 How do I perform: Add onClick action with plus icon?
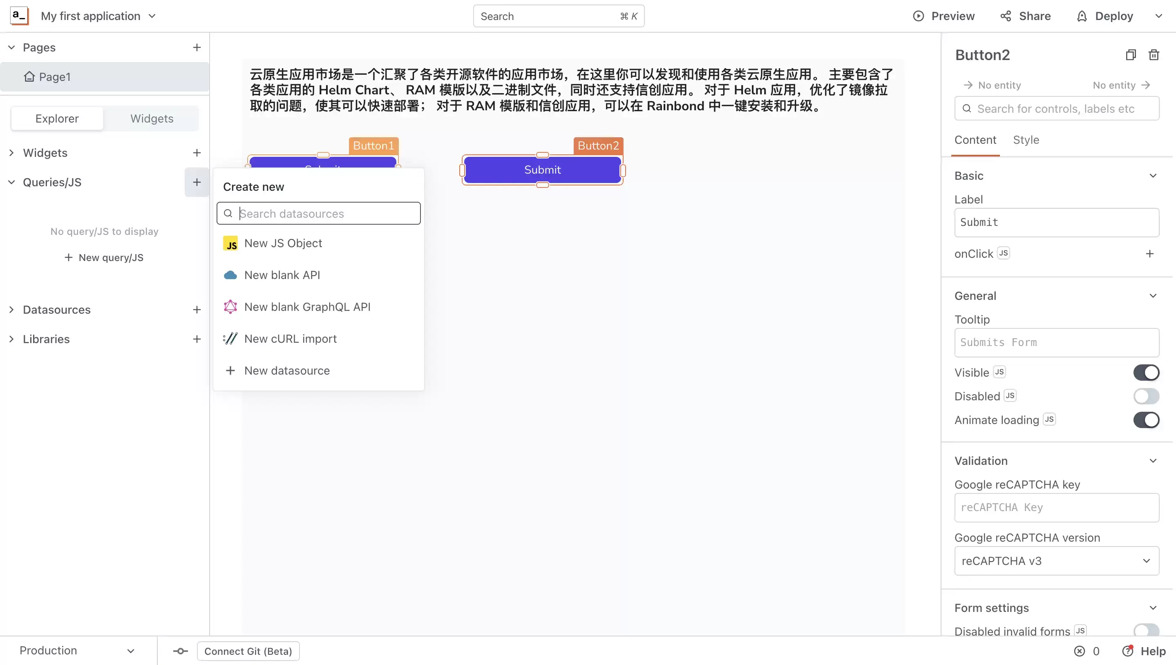[1149, 254]
